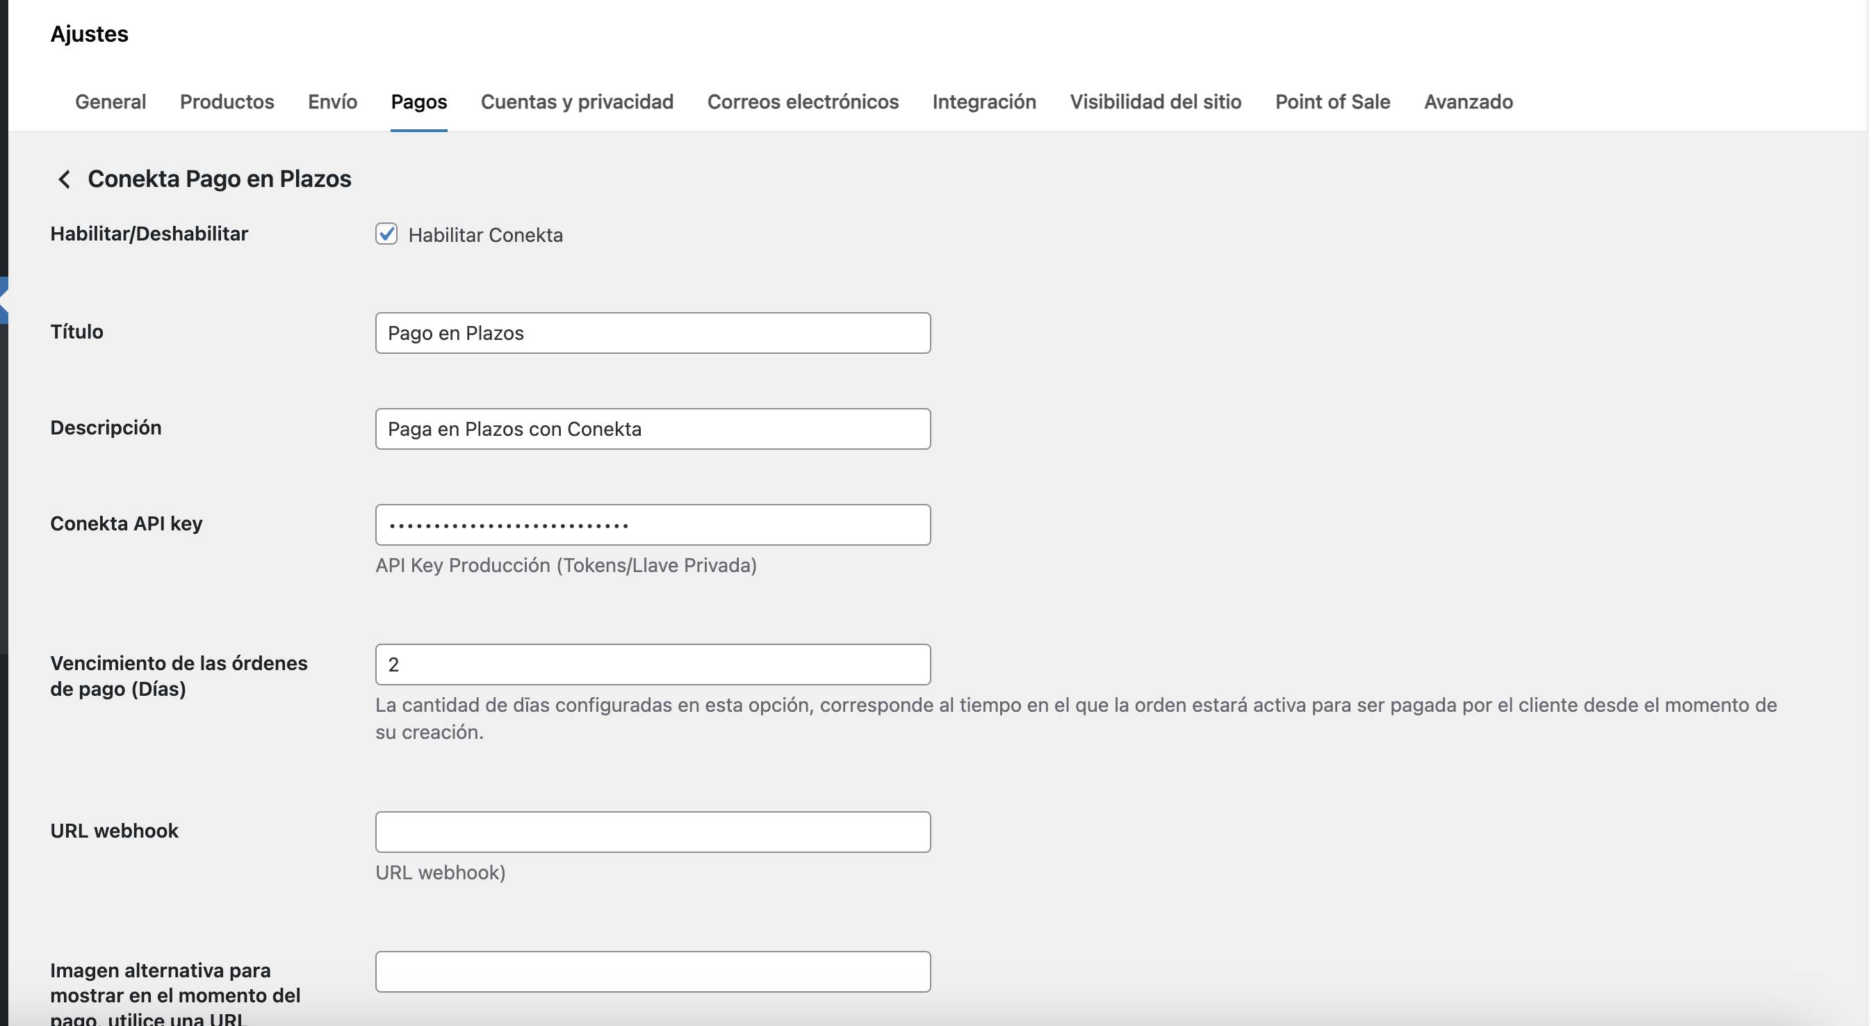Click the Vencimiento de las órdenes label
1871x1026 pixels.
179,676
